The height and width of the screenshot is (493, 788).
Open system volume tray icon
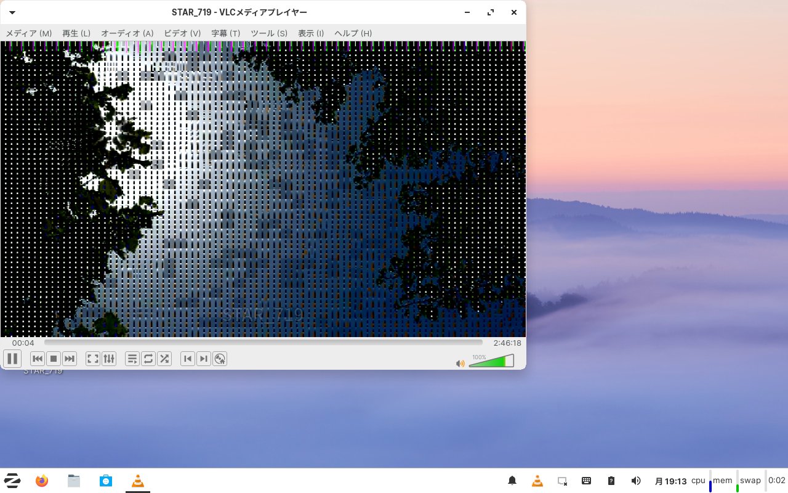tap(636, 481)
